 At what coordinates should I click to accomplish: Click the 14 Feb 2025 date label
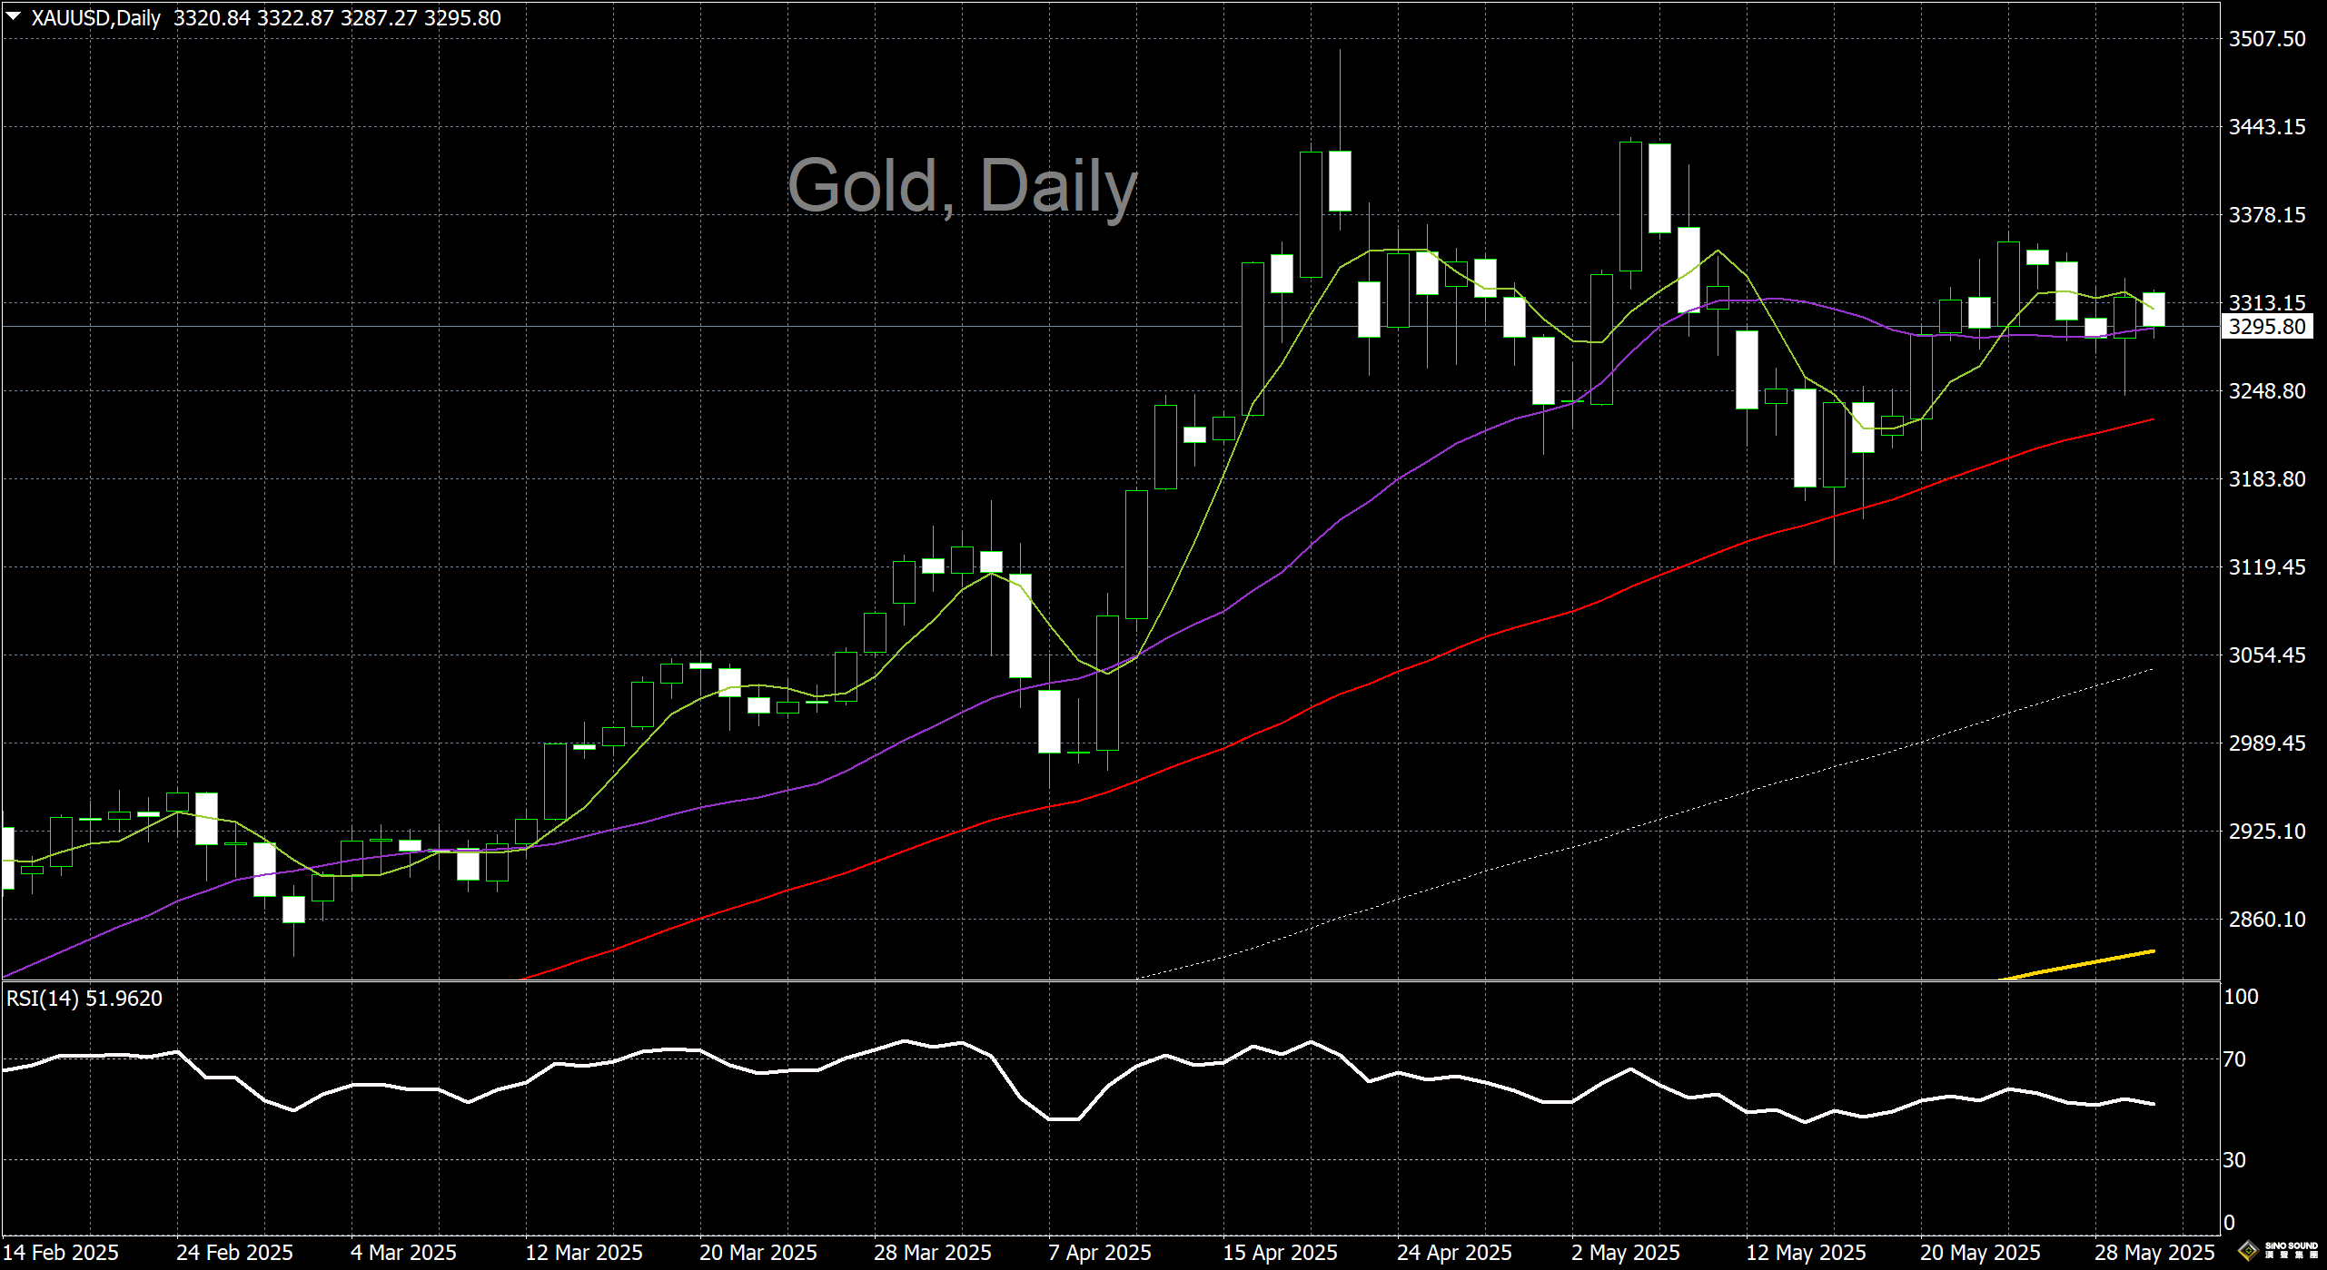point(61,1253)
